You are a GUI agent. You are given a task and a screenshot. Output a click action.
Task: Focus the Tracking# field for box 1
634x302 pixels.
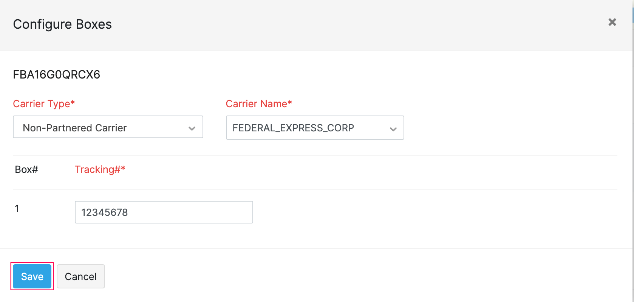[164, 212]
